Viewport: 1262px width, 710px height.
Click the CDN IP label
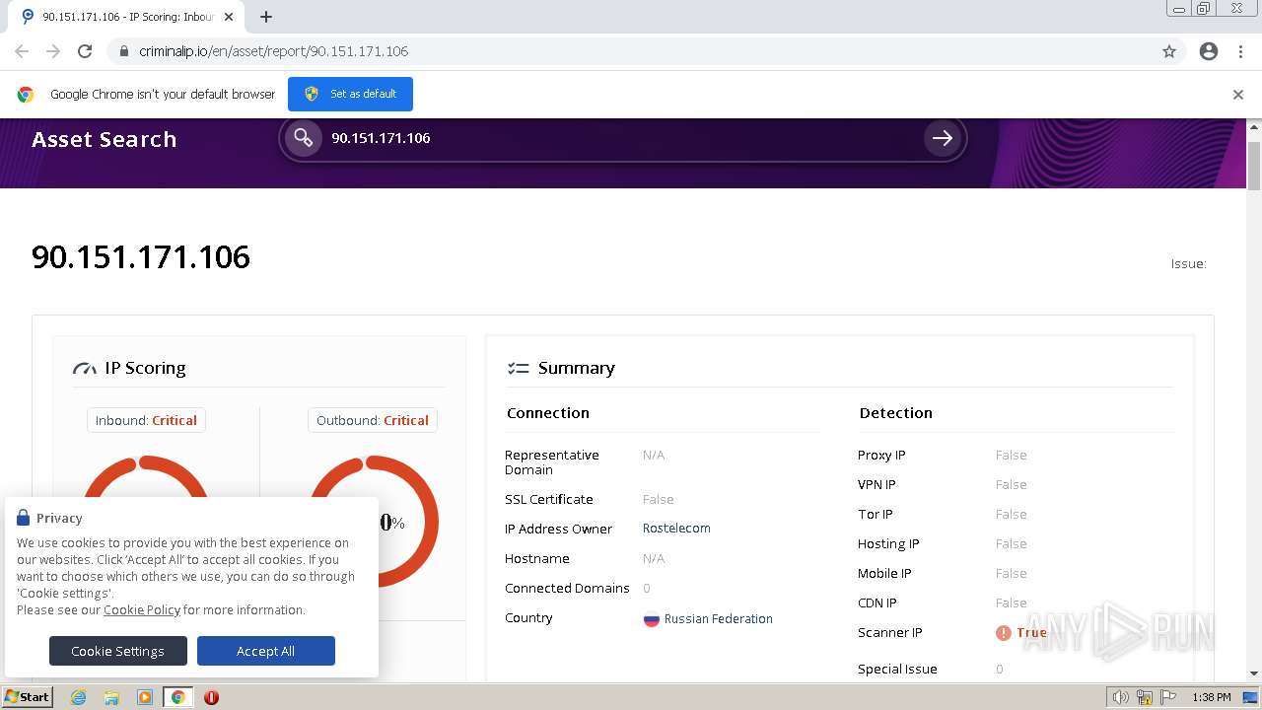point(877,603)
